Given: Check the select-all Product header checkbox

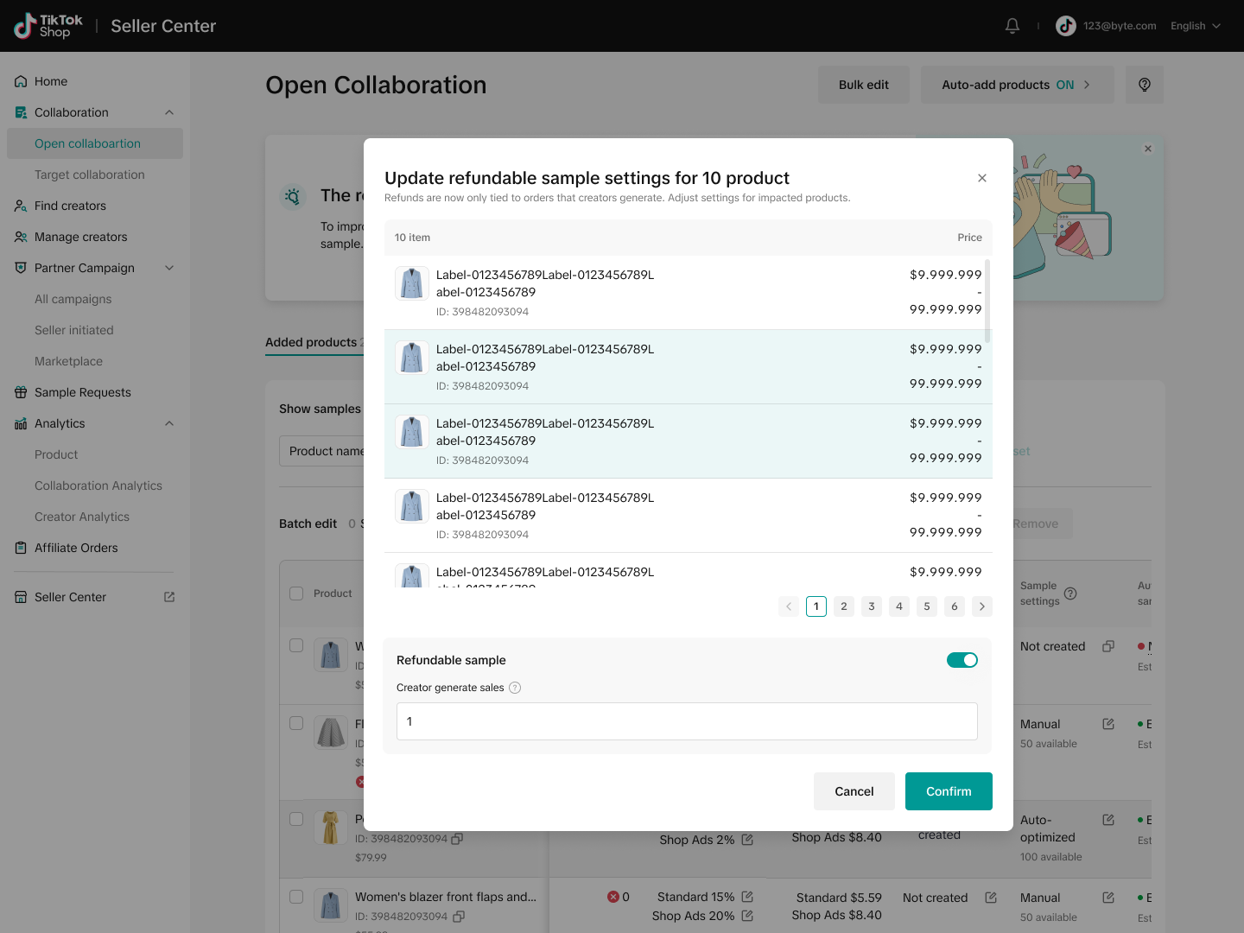Looking at the screenshot, I should point(296,593).
